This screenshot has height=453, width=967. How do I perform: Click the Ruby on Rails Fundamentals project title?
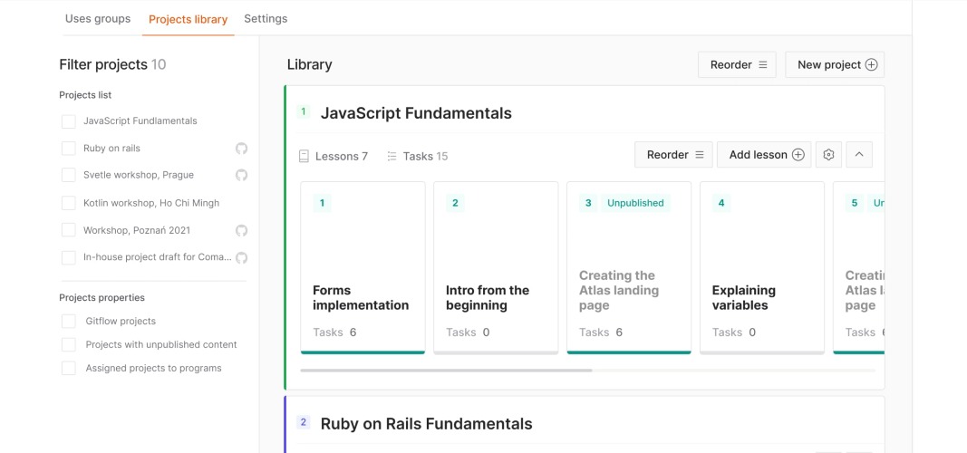click(426, 424)
